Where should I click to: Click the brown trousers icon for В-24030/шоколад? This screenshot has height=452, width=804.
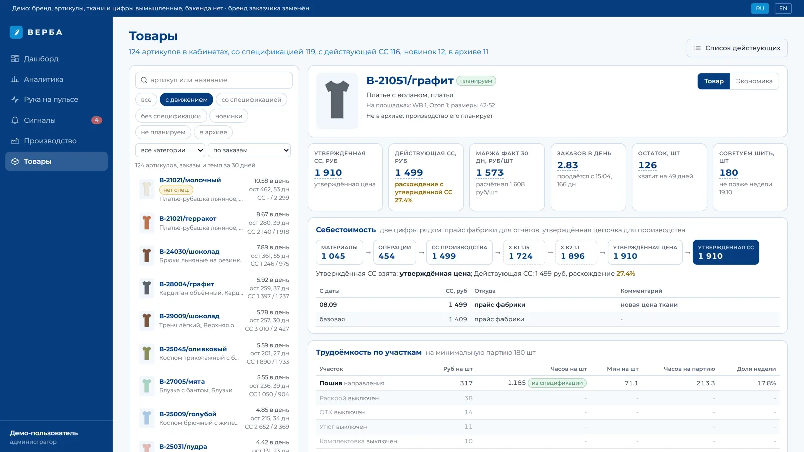click(x=147, y=256)
